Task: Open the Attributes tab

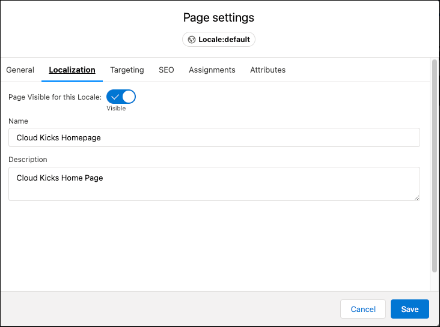Action: 267,70
